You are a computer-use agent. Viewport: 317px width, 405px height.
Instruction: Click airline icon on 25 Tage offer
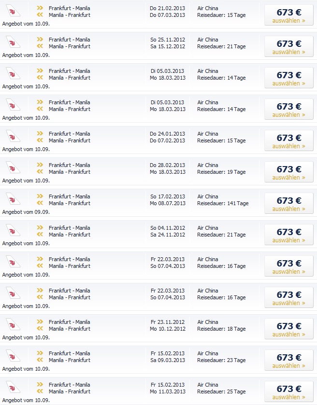coord(13,387)
